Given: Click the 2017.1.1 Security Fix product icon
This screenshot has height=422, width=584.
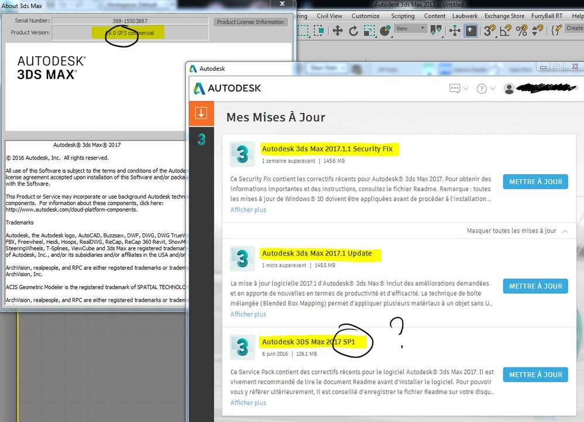Looking at the screenshot, I should coord(242,154).
